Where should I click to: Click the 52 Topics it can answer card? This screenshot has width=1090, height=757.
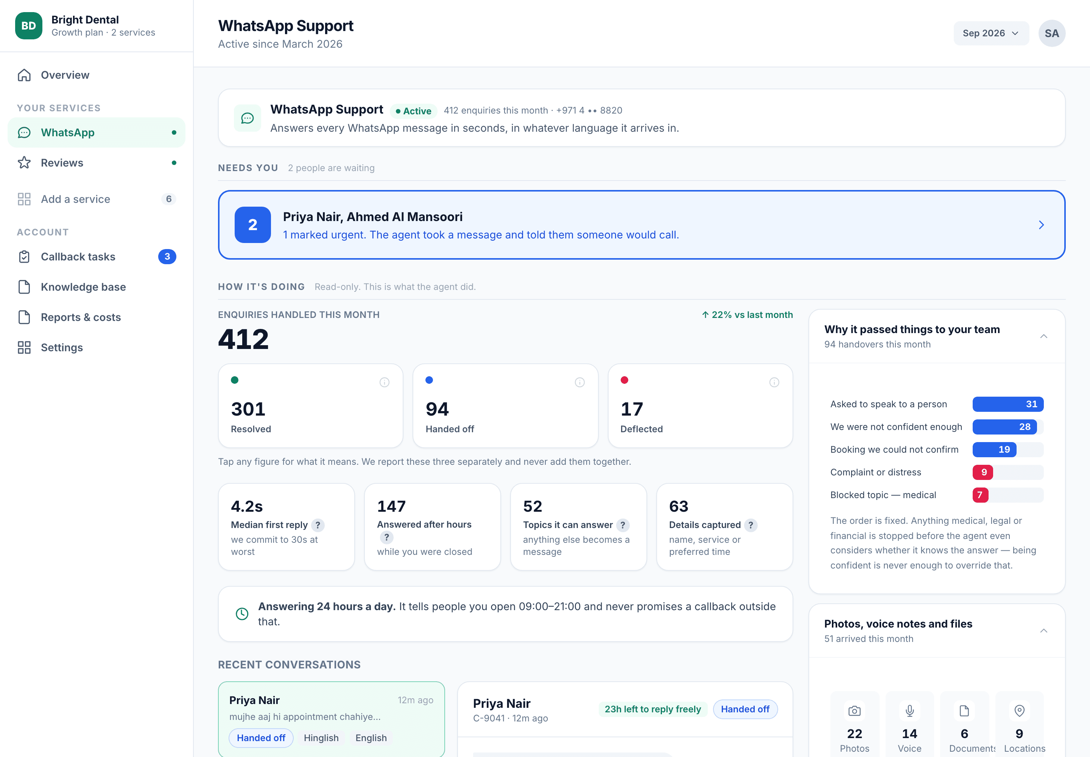tap(578, 527)
